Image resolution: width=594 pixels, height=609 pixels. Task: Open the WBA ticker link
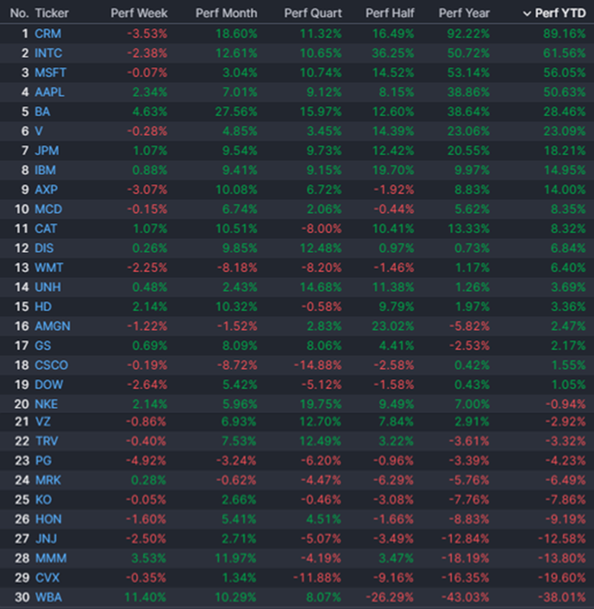coord(48,597)
